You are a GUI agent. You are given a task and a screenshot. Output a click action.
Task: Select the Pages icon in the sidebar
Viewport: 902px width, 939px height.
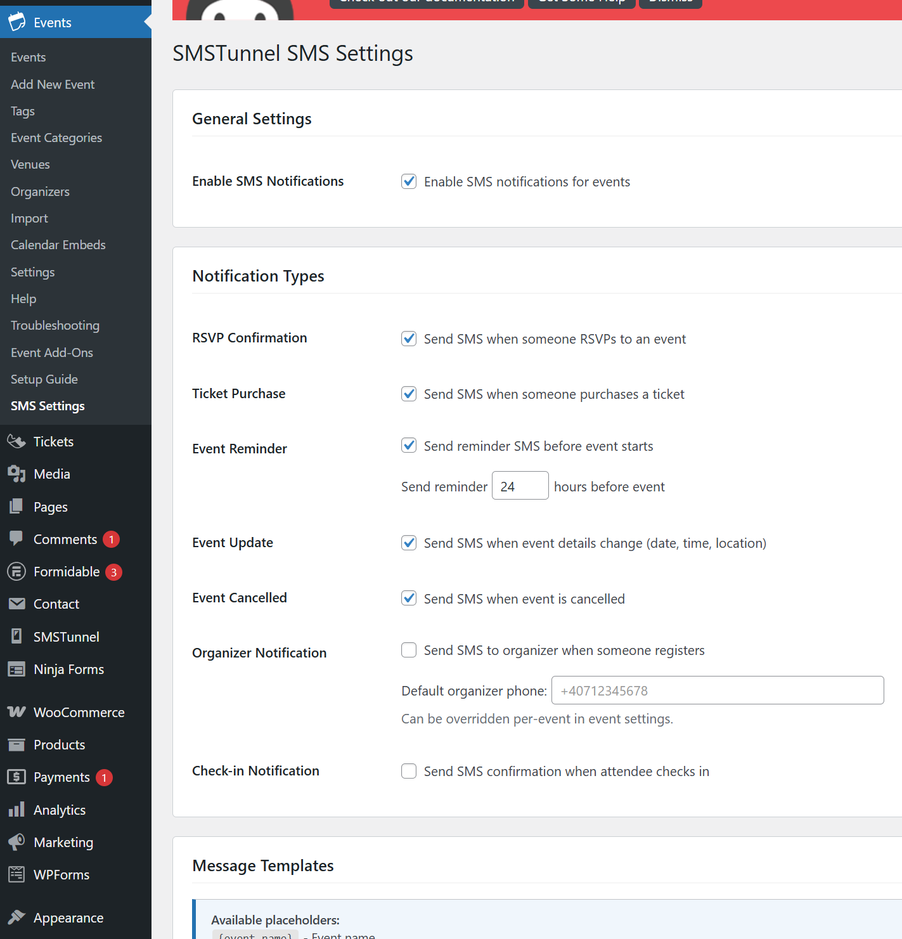[x=17, y=506]
